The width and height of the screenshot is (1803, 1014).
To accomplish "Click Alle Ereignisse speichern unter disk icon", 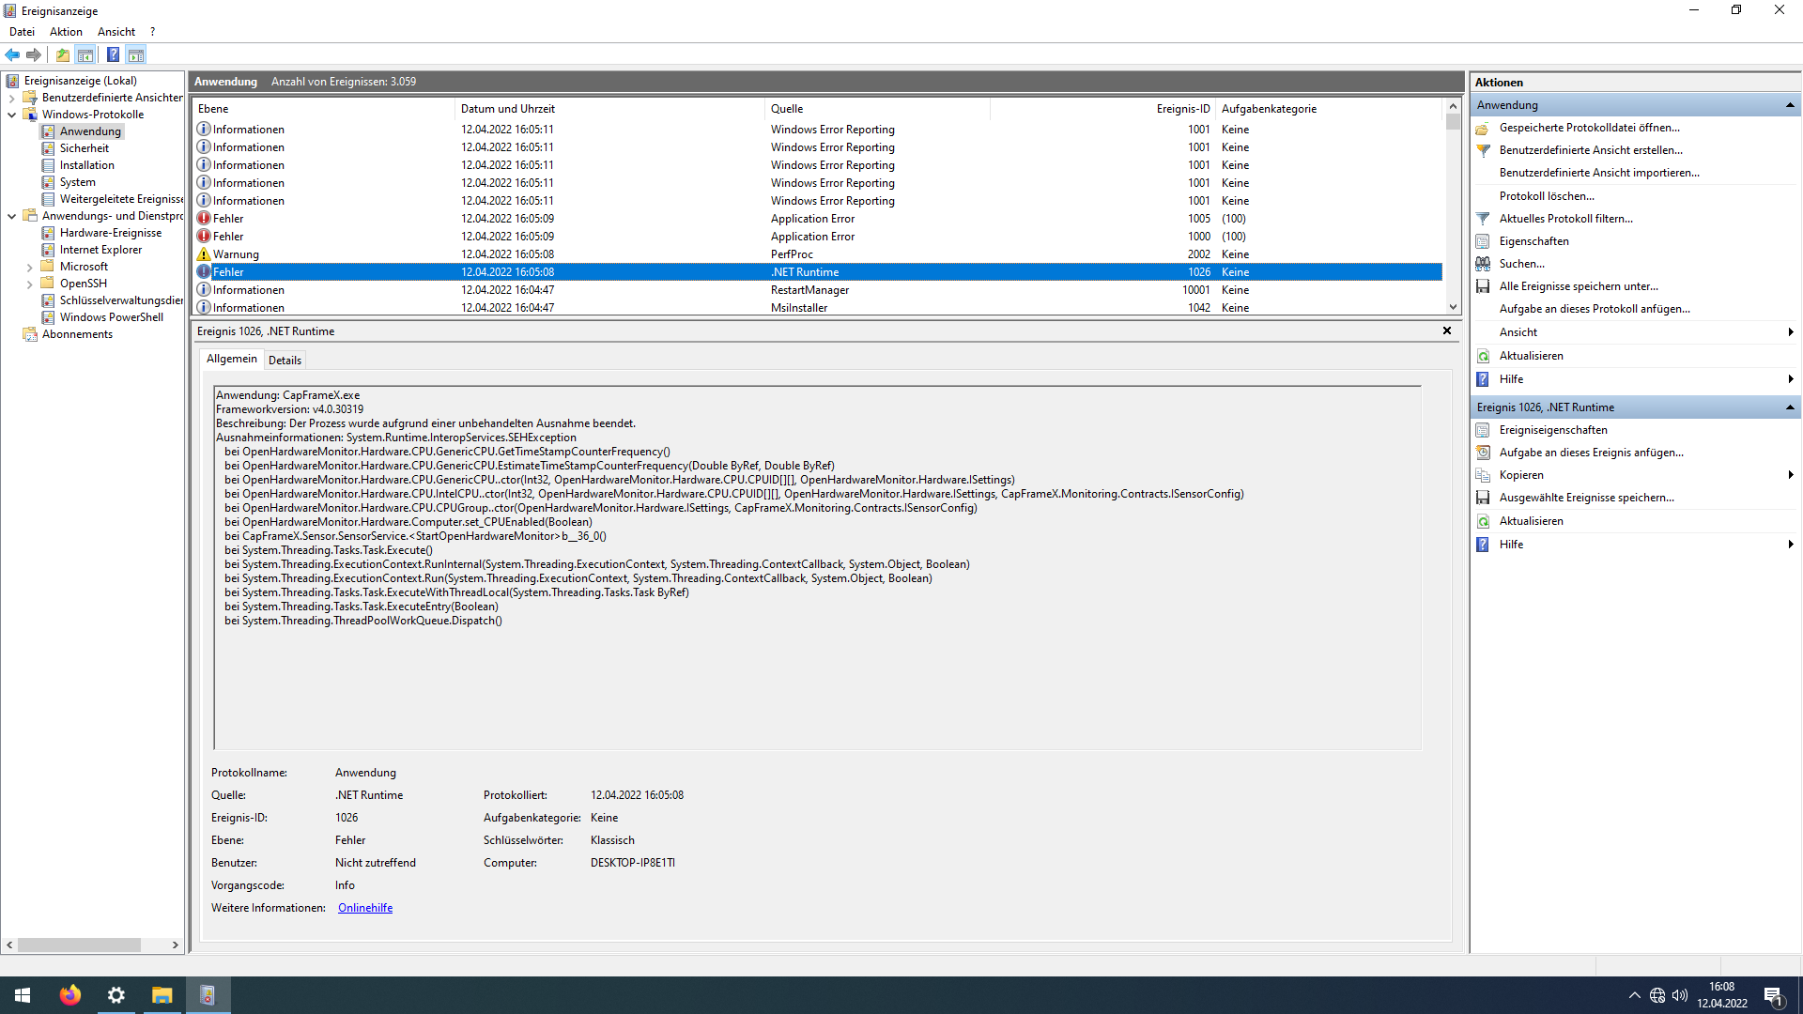I will (1483, 286).
